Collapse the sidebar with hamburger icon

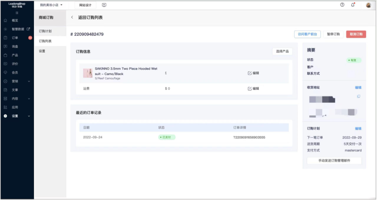[x=17, y=13]
